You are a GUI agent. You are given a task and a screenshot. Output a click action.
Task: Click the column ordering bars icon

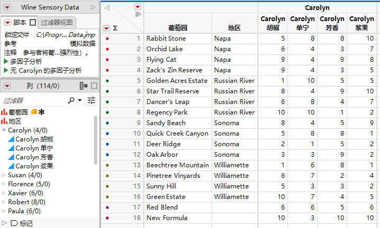click(x=138, y=15)
